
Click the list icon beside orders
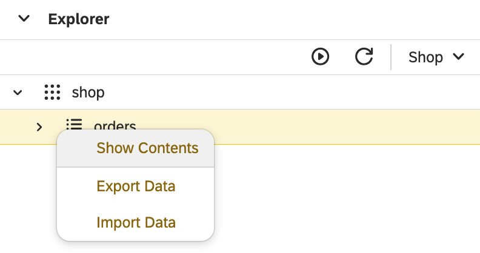(x=74, y=124)
